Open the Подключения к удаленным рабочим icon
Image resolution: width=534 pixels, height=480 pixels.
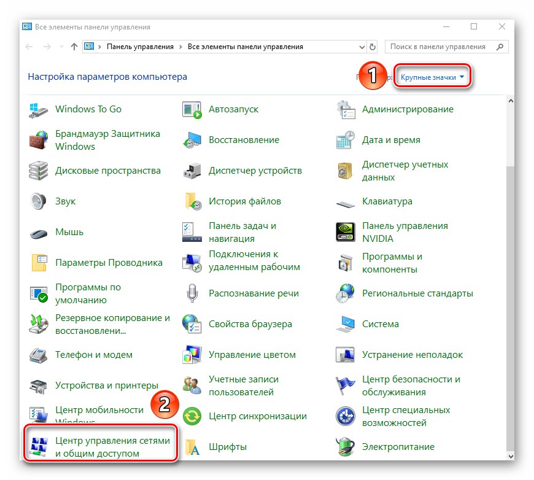point(192,263)
